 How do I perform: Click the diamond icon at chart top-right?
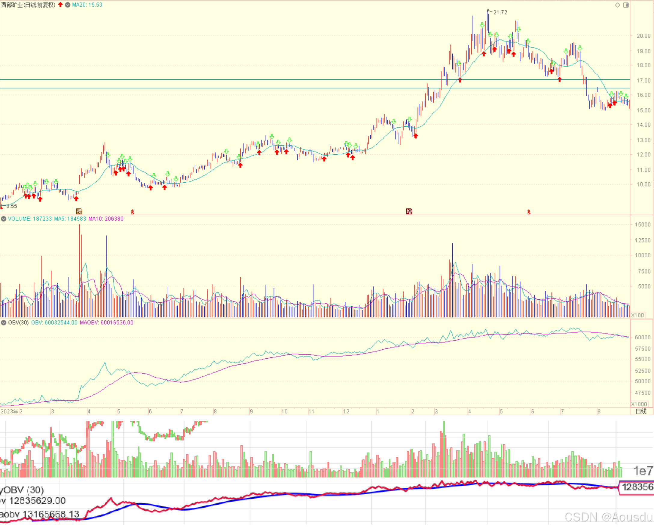click(618, 5)
